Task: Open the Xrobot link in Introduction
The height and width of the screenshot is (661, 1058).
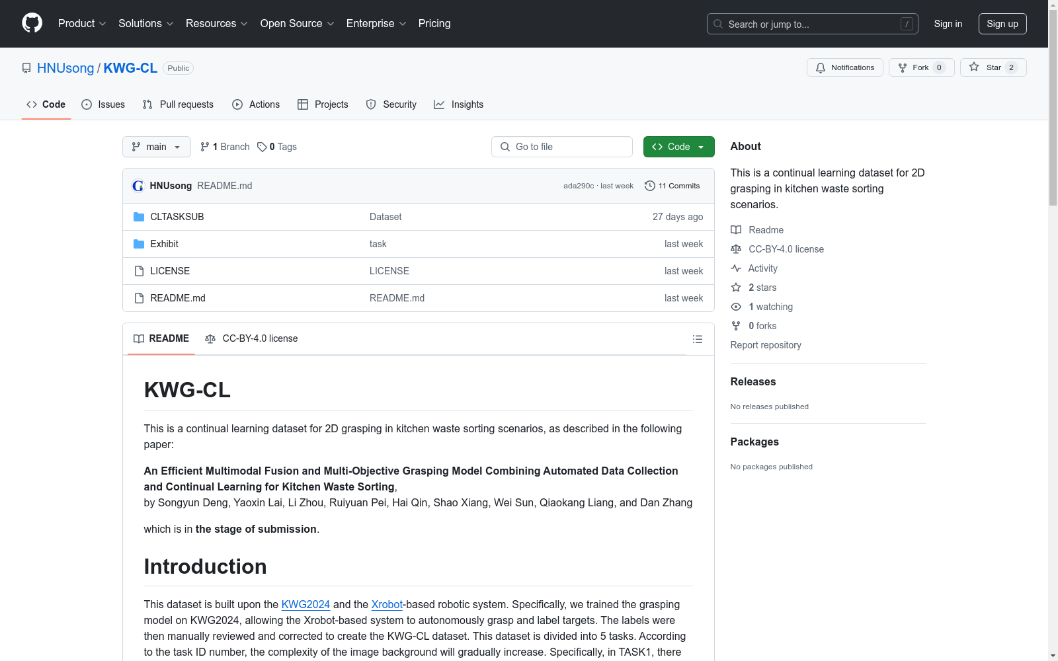Action: [x=387, y=604]
